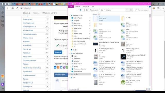Screen dimensions: 165x93
Task: Select the 01.12 Excel sheet file
Action: click(x=134, y=25)
